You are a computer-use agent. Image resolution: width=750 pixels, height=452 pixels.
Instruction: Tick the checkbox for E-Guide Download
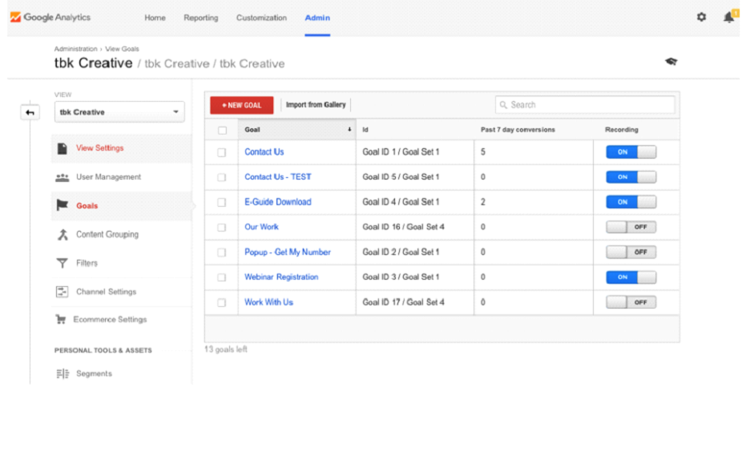pyautogui.click(x=221, y=202)
